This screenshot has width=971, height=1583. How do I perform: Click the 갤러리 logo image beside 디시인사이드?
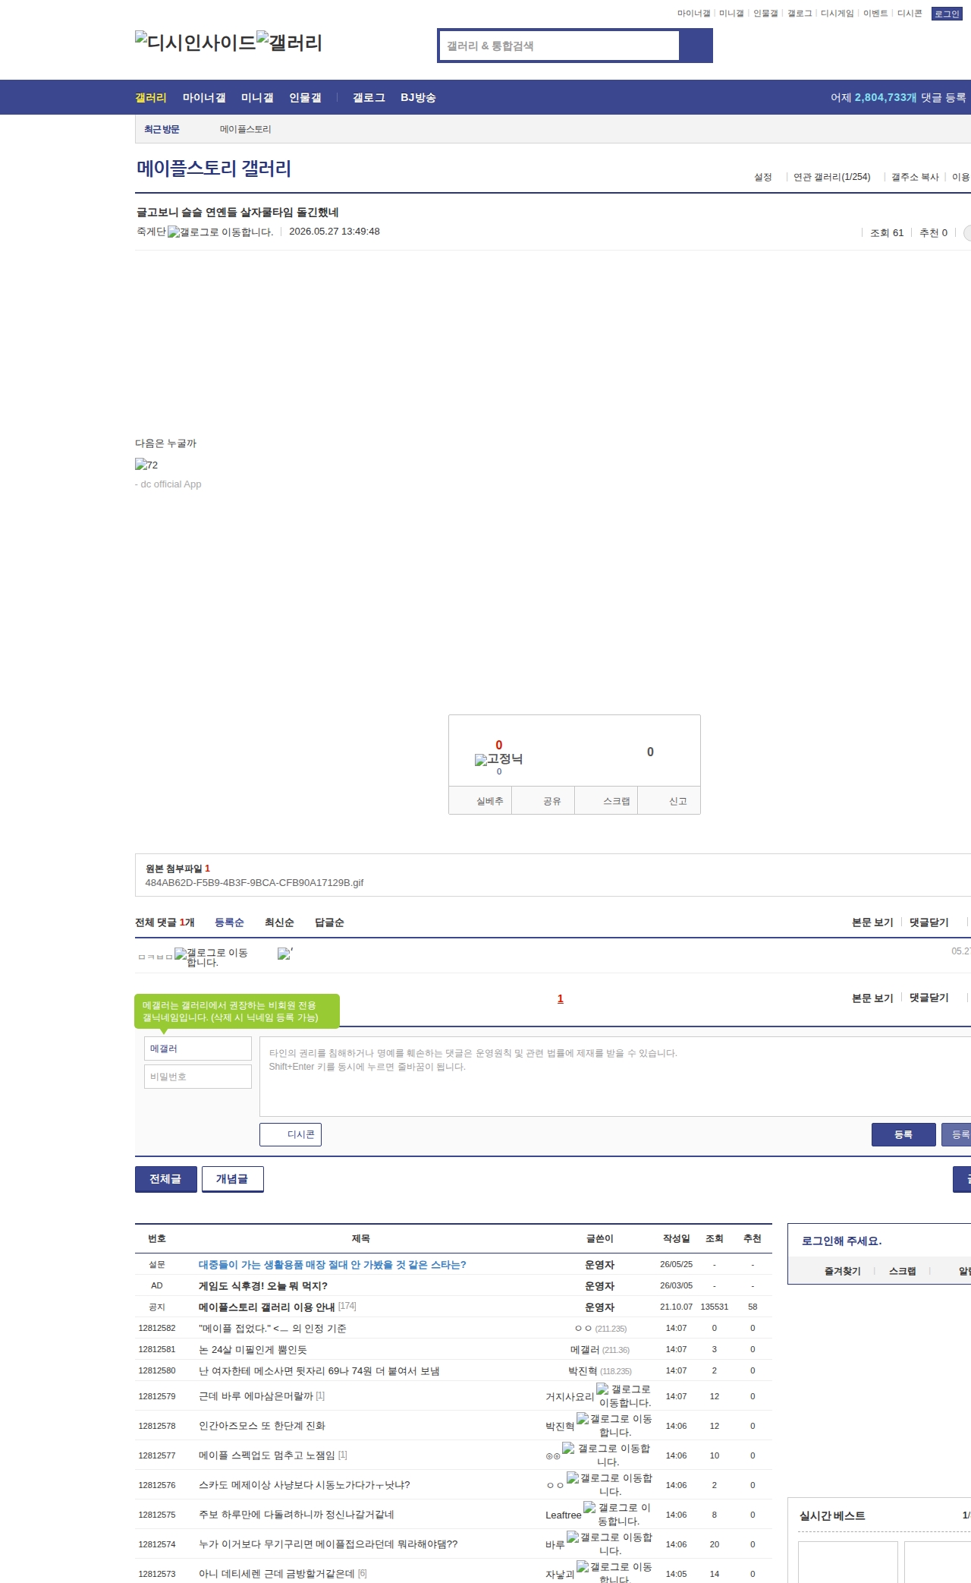(x=289, y=43)
